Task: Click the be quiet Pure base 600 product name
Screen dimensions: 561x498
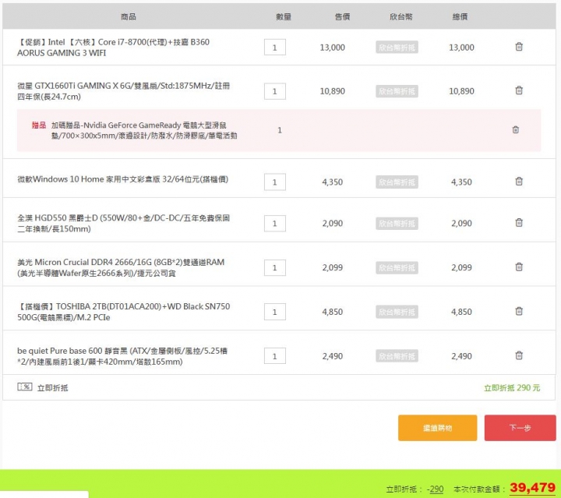Action: [122, 356]
